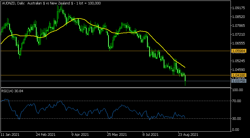Click the 11 Jan 2021 date label
Screen dimensions: 250x138
point(10,135)
